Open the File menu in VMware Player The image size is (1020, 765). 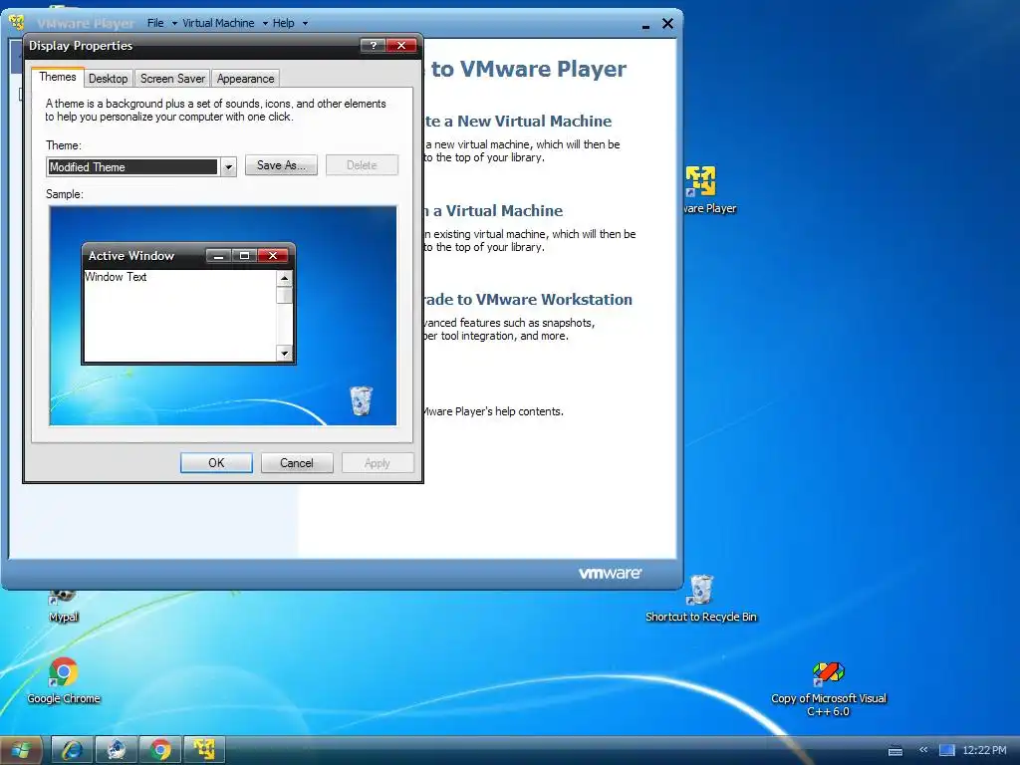162,24
